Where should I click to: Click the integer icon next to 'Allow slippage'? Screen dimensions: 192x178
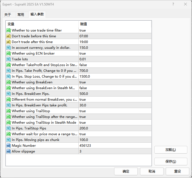point(8,151)
